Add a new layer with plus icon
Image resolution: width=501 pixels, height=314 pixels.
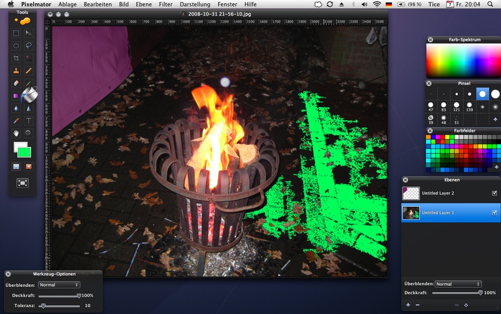[x=408, y=305]
